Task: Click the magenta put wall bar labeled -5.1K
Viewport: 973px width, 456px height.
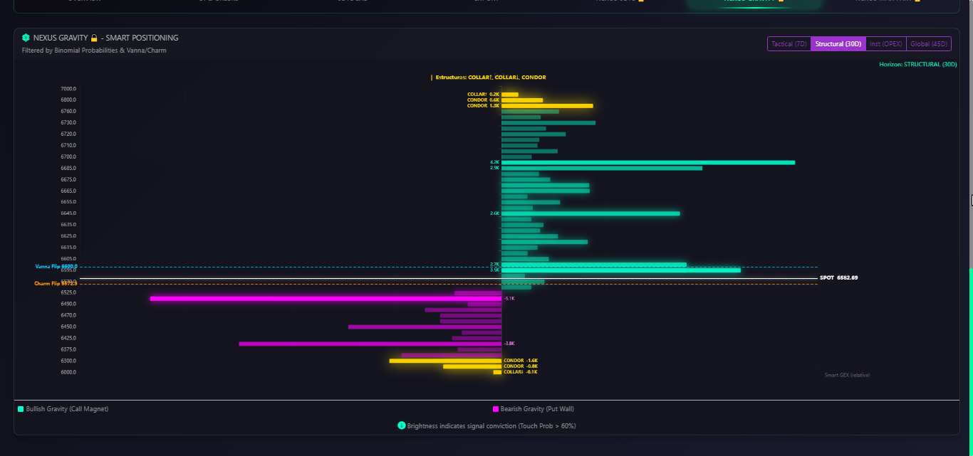Action: tap(326, 299)
